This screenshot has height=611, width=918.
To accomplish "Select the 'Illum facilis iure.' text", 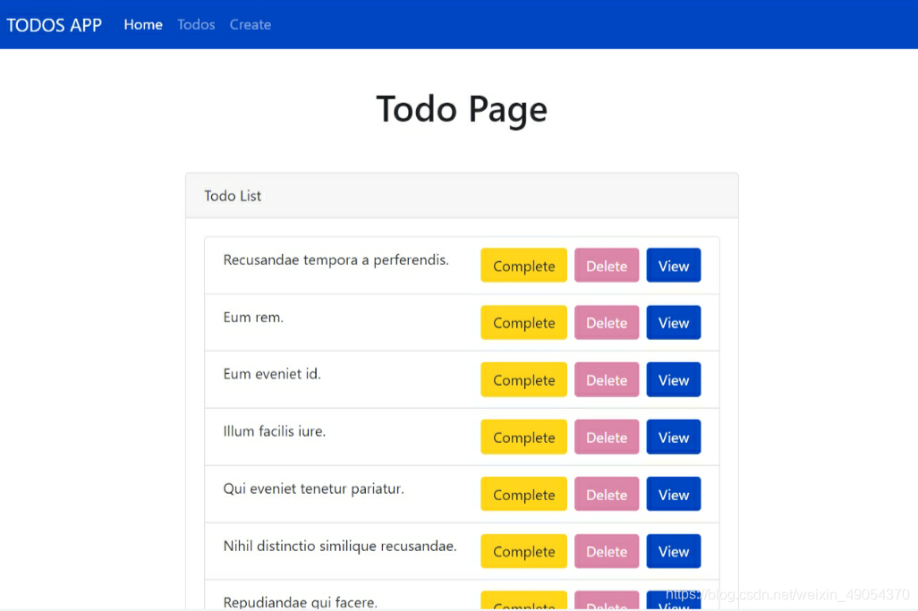I will pyautogui.click(x=274, y=431).
